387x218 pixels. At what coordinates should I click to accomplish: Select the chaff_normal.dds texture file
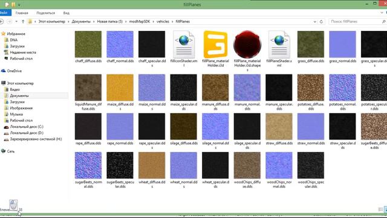coord(120,44)
